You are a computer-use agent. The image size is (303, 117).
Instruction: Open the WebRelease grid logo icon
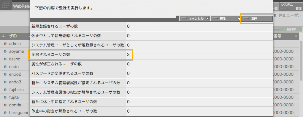[x=6, y=5]
